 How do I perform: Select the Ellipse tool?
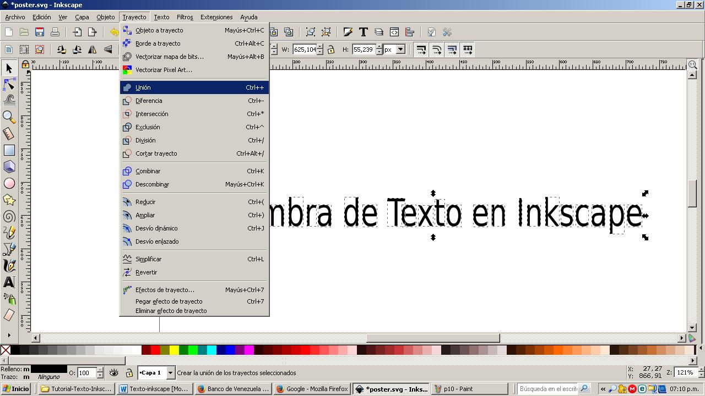click(x=9, y=183)
